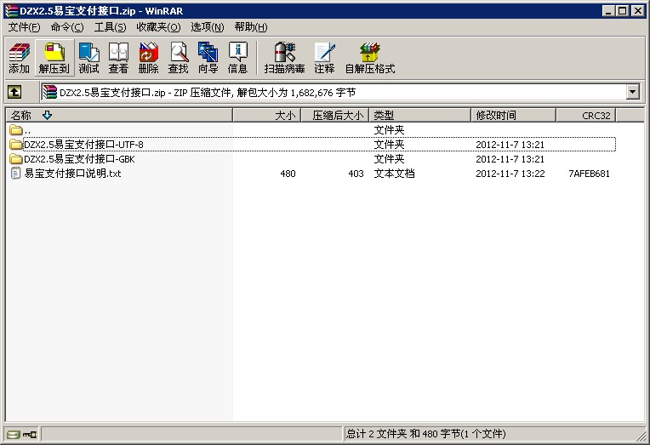Screen dimensions: 650x445
Task: Minimize the WinRAR window
Action: pyautogui.click(x=608, y=11)
